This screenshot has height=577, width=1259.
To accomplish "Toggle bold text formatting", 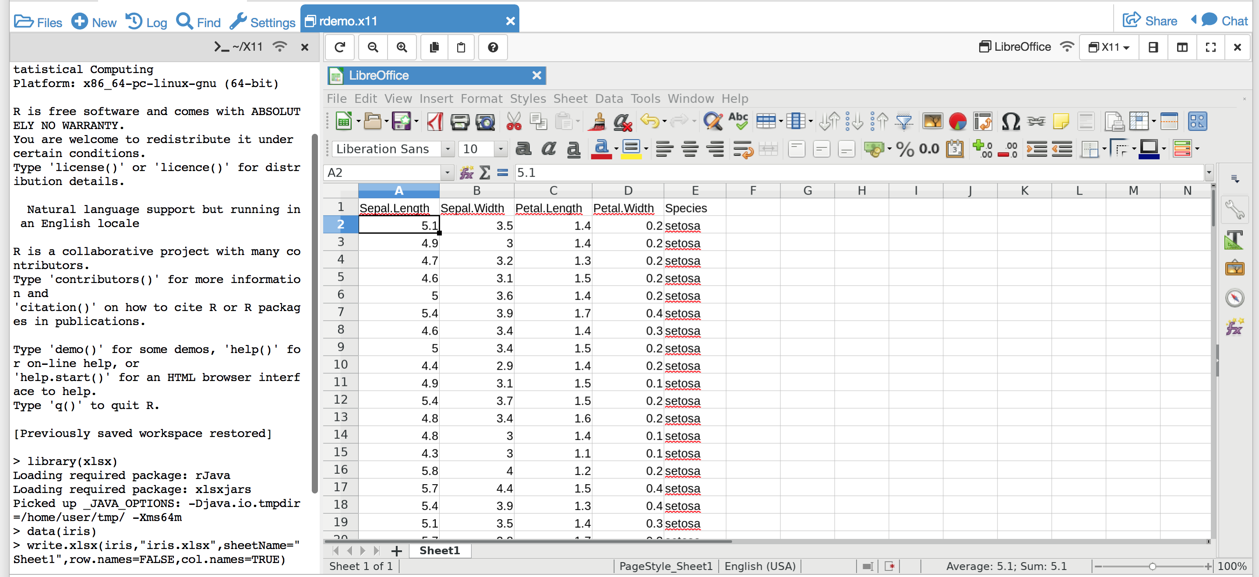I will pos(523,149).
